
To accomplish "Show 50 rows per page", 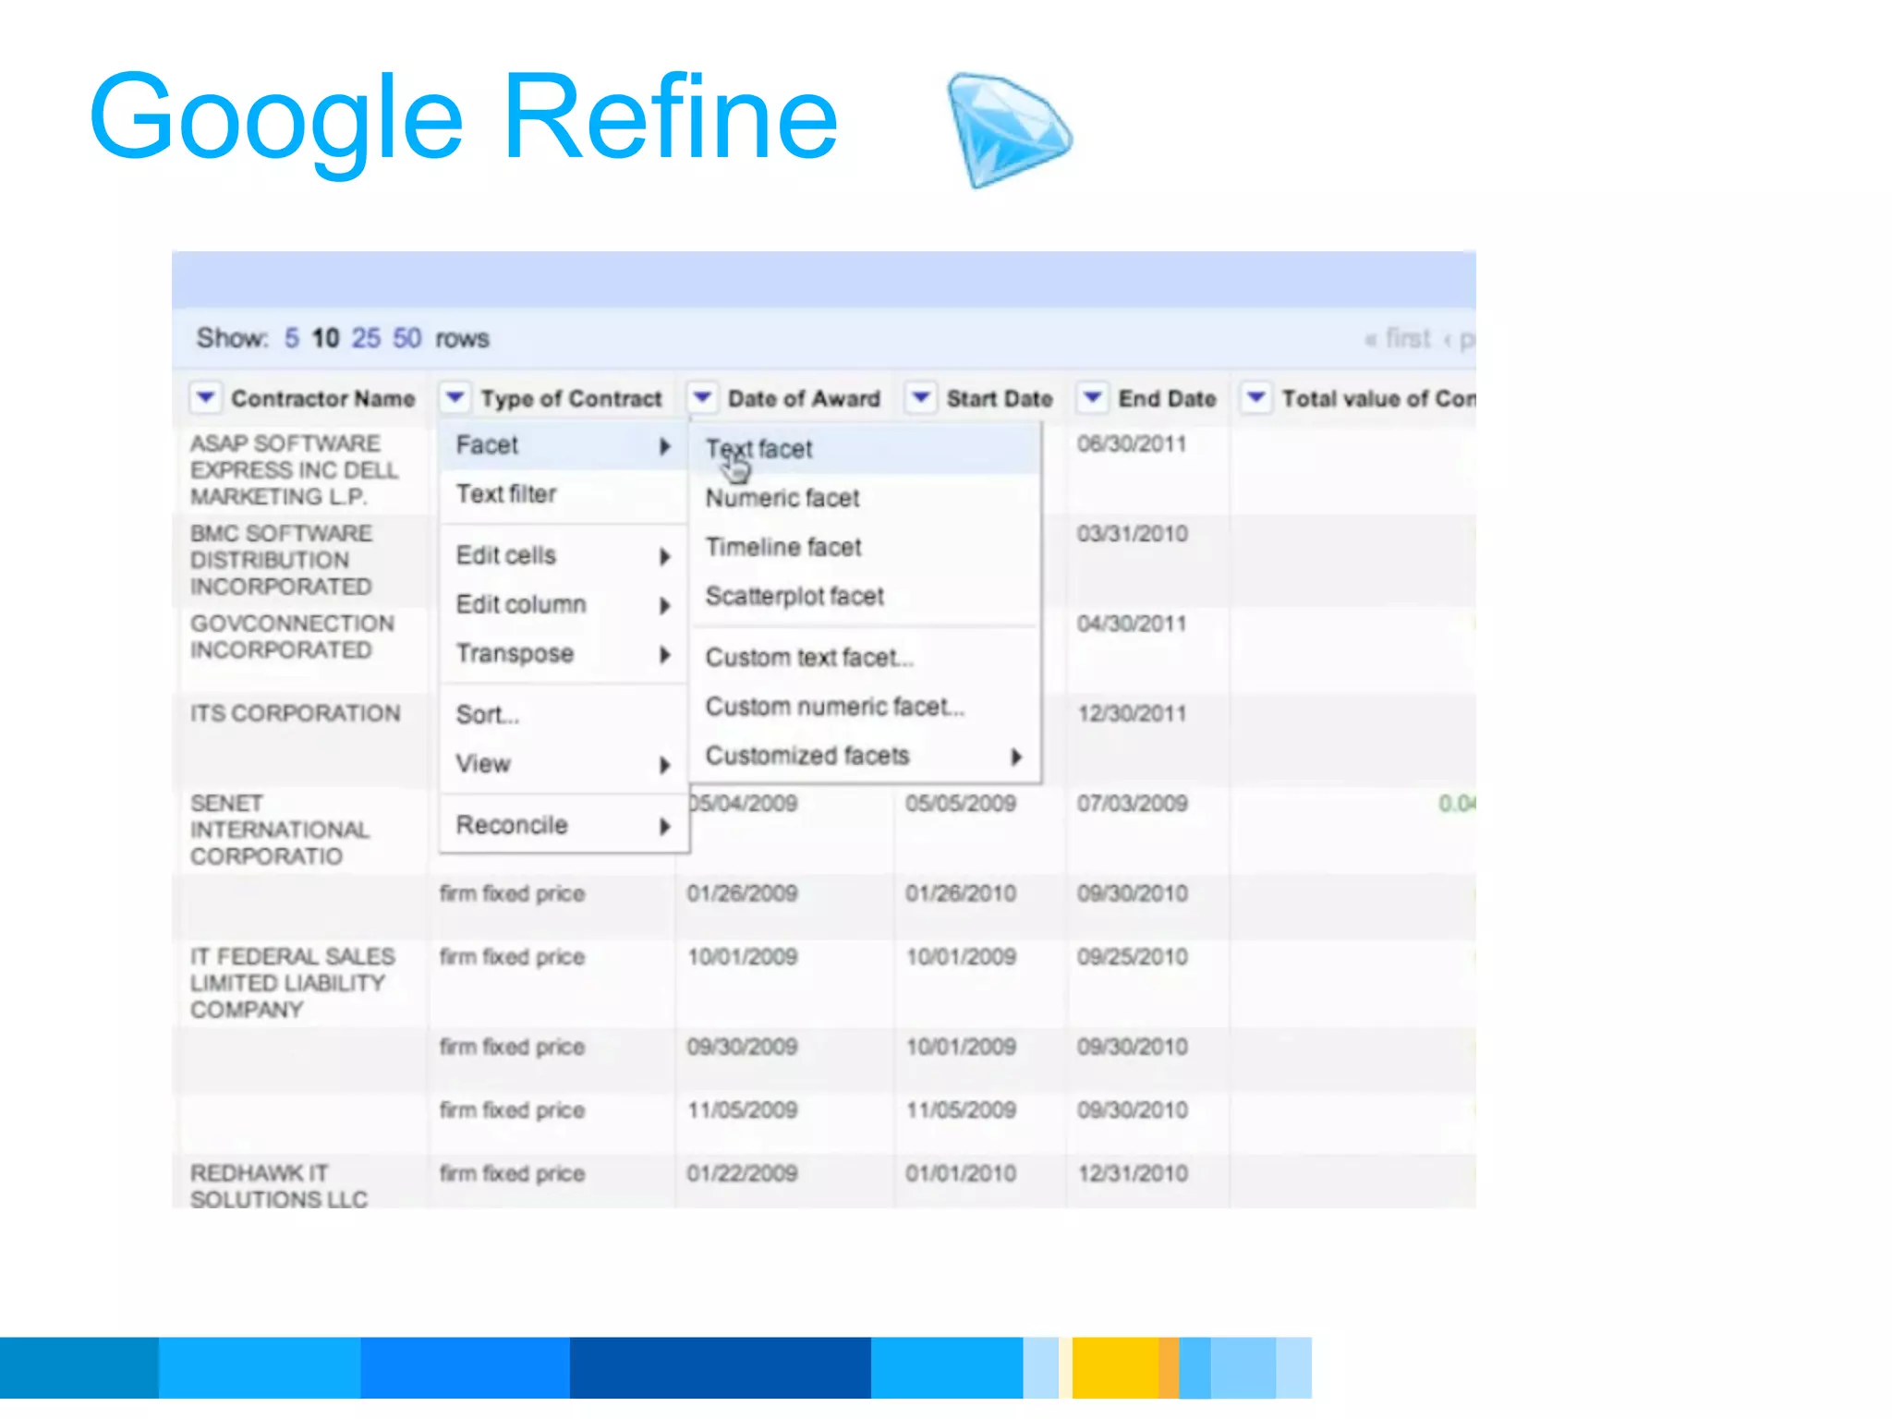I will click(406, 338).
